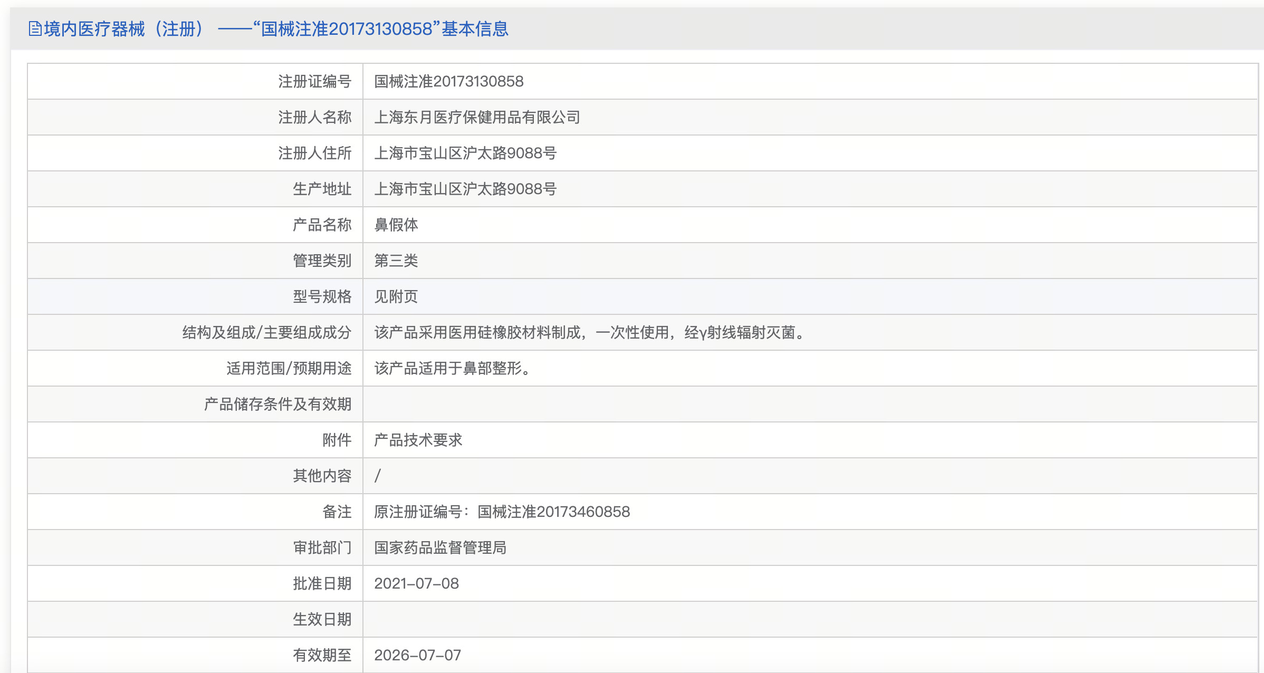The image size is (1264, 673).
Task: Click the composition text starting 该产品采用医用硅橡胶材料制成
Action: tap(590, 332)
